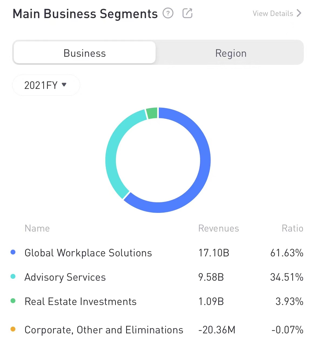Click the green donut chart segment
The width and height of the screenshot is (316, 352).
pyautogui.click(x=152, y=113)
